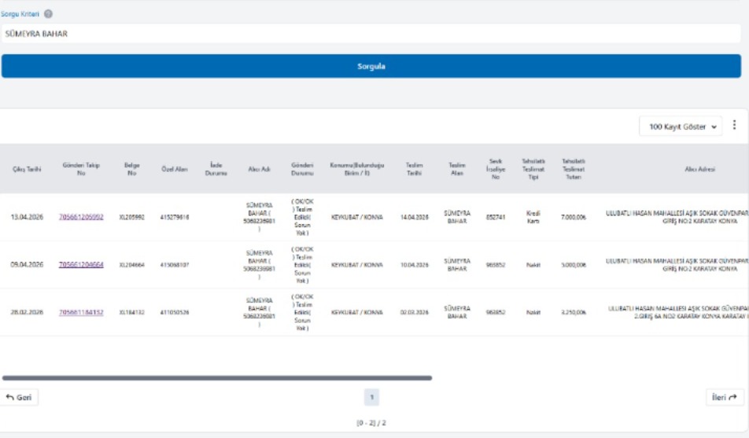Image resolution: width=749 pixels, height=438 pixels.
Task: Click the Gönderi Durumu column header
Action: [302, 169]
